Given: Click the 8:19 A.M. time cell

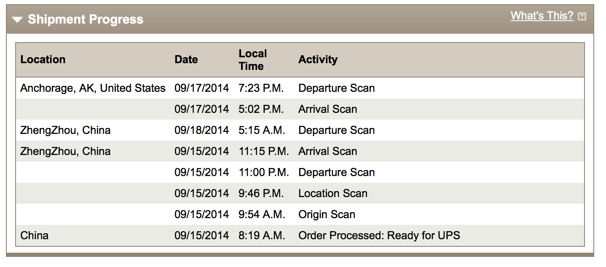Looking at the screenshot, I should (261, 235).
